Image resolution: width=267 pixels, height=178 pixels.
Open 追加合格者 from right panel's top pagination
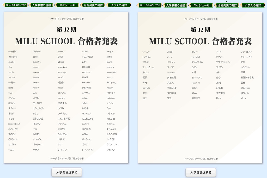[x=213, y=19]
